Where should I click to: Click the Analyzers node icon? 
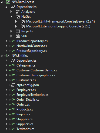pyautogui.click(x=18, y=12)
